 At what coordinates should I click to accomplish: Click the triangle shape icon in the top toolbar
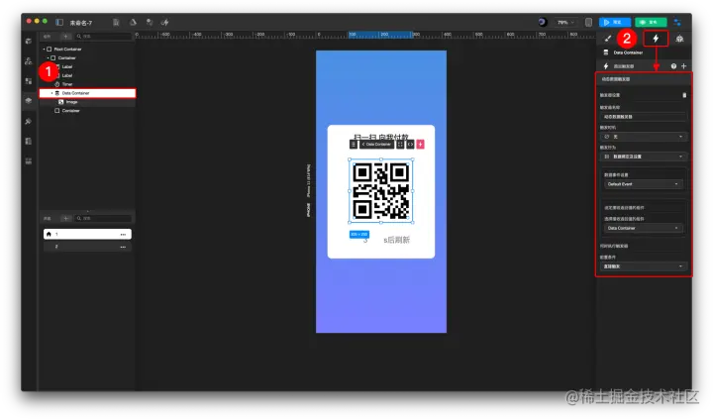pos(134,22)
